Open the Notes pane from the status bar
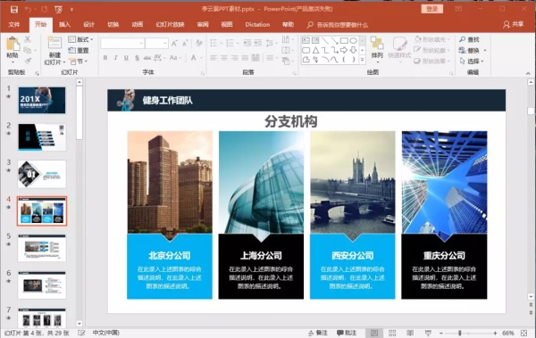 click(x=318, y=333)
